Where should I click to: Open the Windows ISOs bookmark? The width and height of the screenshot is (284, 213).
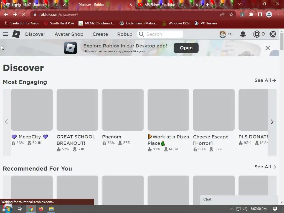pyautogui.click(x=176, y=23)
